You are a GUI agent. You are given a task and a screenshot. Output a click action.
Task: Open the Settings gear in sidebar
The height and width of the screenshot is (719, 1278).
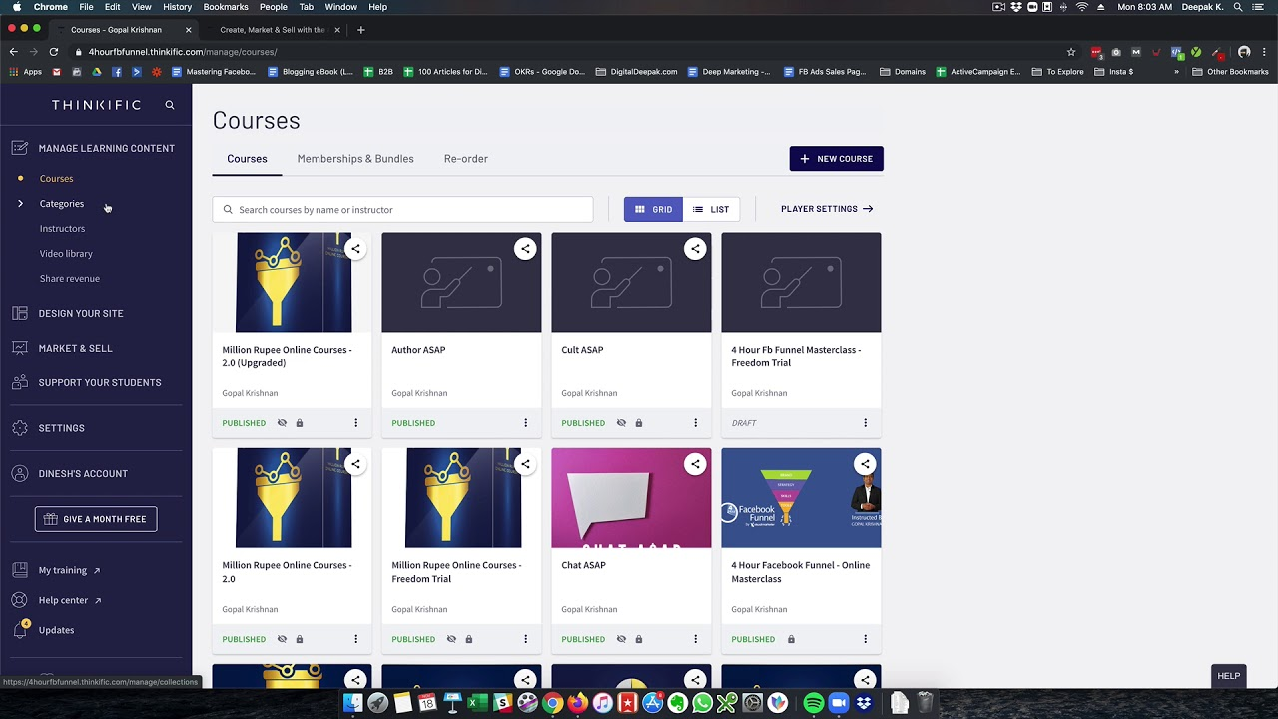coord(20,428)
